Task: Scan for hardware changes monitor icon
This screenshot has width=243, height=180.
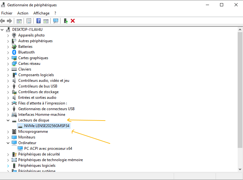Action: click(x=56, y=21)
